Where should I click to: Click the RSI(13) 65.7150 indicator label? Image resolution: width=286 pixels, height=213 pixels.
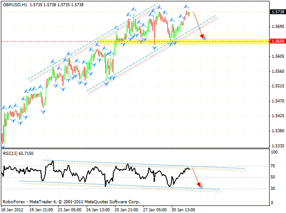(x=18, y=154)
